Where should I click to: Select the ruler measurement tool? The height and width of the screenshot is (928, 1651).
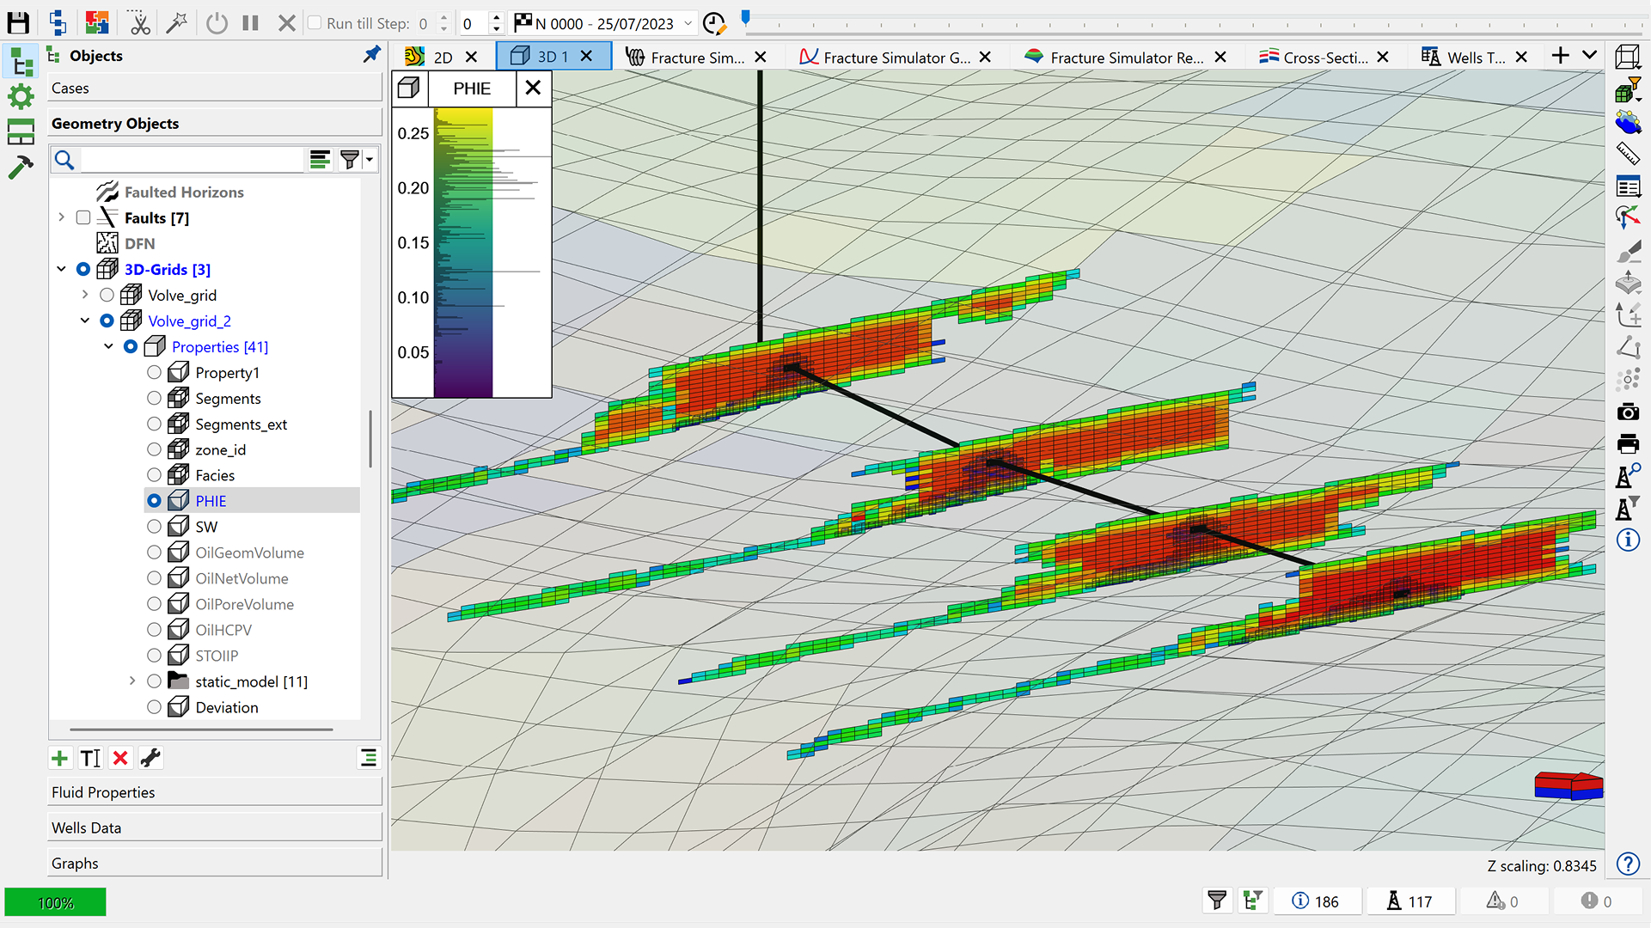[x=1628, y=154]
